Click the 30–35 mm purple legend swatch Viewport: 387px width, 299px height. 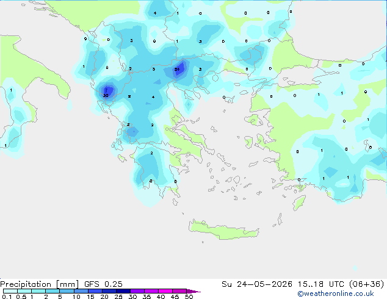tap(137, 291)
